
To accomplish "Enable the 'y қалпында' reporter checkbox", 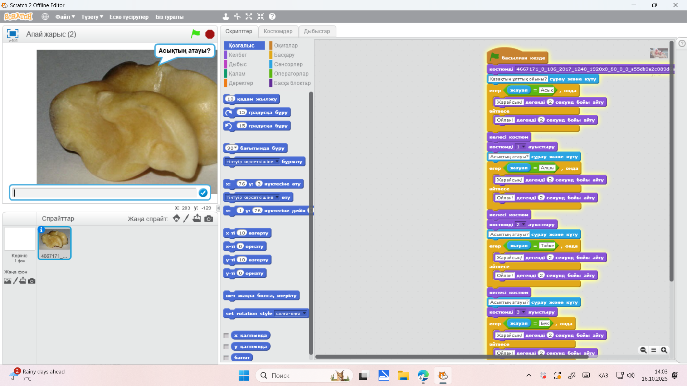I will [226, 347].
